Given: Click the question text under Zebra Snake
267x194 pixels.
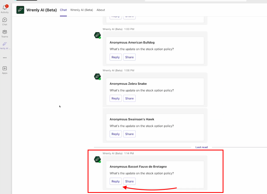Looking at the screenshot, I should 142,90.
